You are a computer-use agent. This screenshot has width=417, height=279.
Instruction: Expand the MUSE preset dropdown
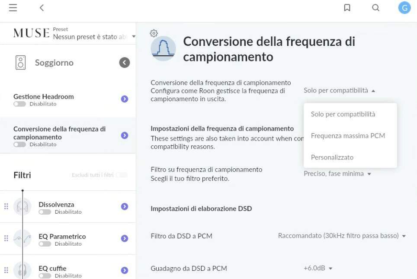coord(133,37)
